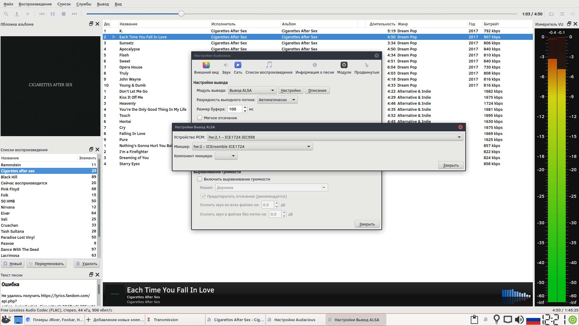Screen dimensions: 579x326
Task: Expand the Компонент микшера dropdown
Action: click(226, 156)
